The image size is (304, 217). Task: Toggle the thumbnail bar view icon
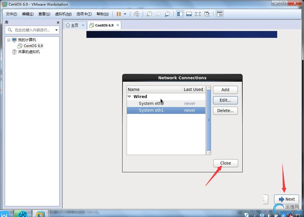[x=189, y=14]
